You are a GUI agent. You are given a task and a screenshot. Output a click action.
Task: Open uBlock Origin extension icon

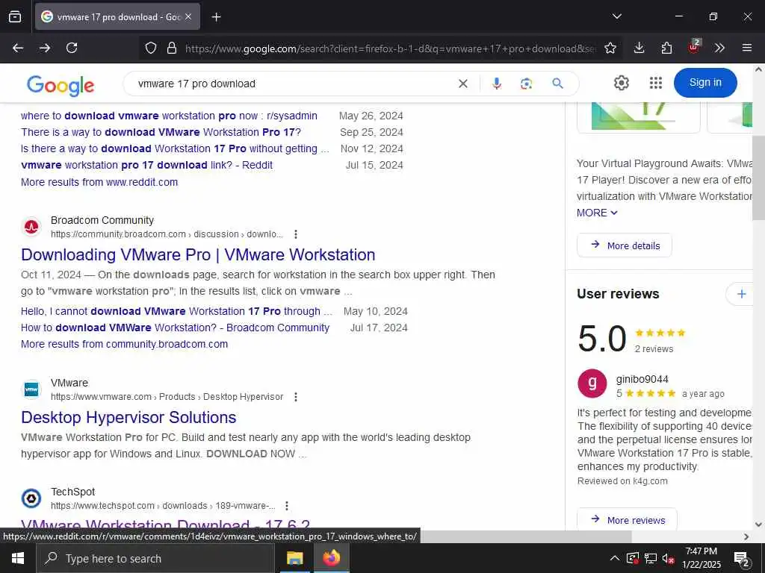[x=694, y=47]
